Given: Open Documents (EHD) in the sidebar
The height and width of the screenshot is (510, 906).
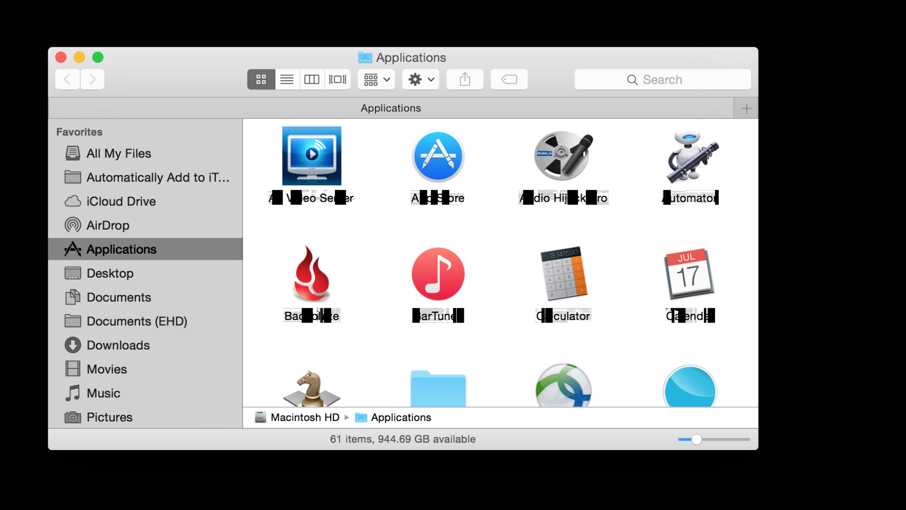Looking at the screenshot, I should coord(145,322).
